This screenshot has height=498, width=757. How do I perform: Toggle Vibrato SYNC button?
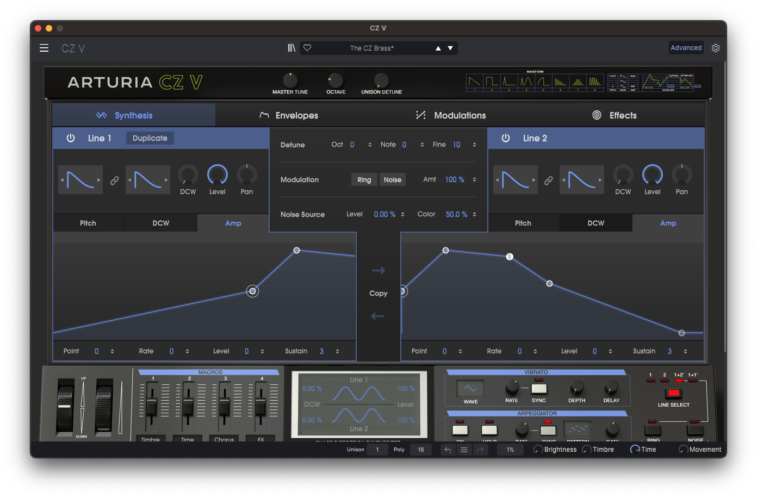point(539,388)
